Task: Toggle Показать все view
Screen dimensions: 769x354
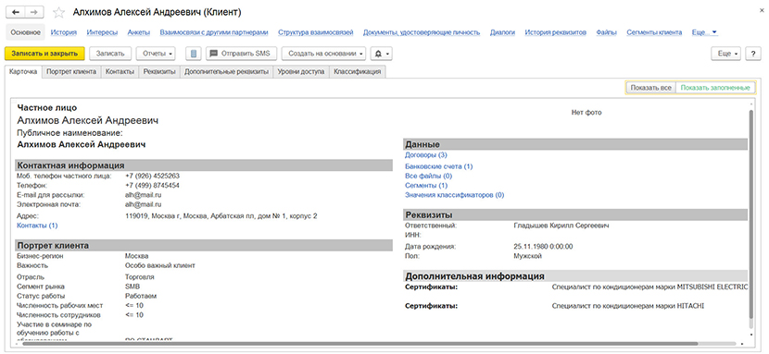Action: (x=650, y=88)
